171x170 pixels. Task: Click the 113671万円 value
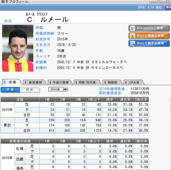(140, 89)
